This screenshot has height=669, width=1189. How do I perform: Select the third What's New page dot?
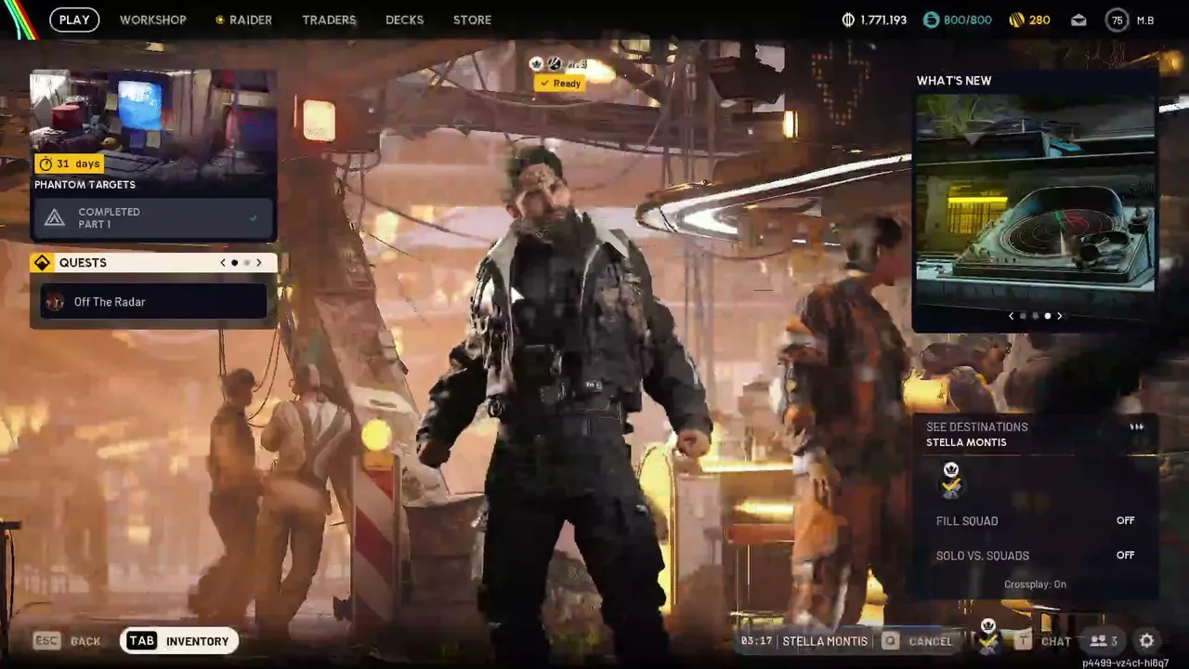1047,316
